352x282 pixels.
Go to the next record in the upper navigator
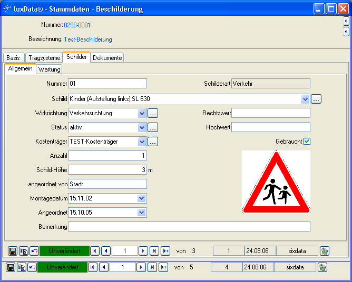(x=143, y=251)
